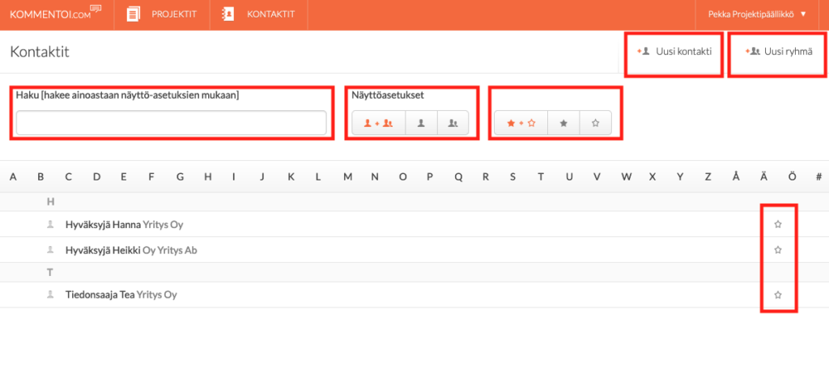The height and width of the screenshot is (373, 829).
Task: Jump to letter C in alphabet index
Action: coord(68,177)
